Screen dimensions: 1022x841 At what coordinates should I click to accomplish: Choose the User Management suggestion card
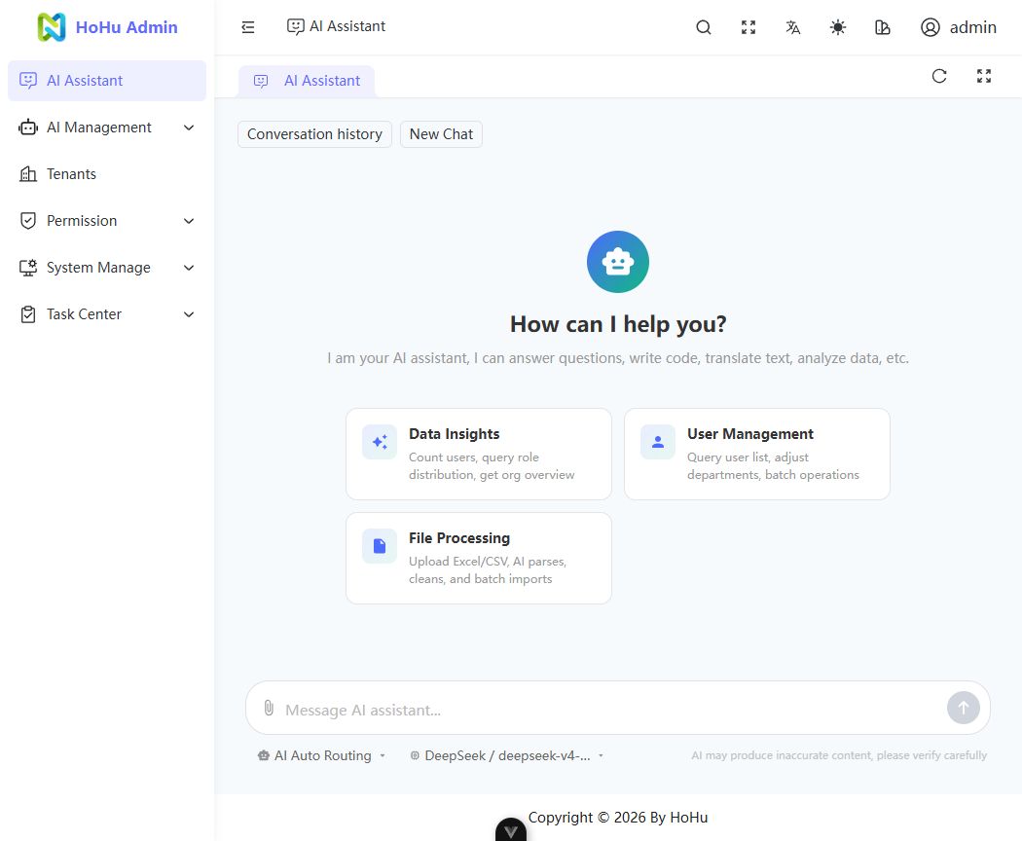(x=756, y=454)
